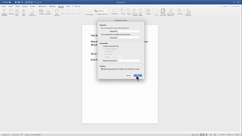The image size is (242, 136).
Task: Open the Hide Ink dropdown arrow
Action: tap(182, 11)
